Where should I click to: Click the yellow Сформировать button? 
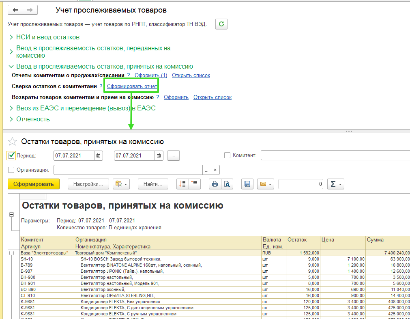coord(34,184)
